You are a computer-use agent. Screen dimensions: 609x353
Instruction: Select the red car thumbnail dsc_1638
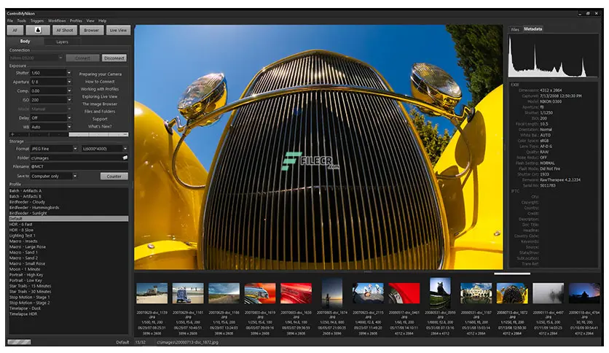296,293
